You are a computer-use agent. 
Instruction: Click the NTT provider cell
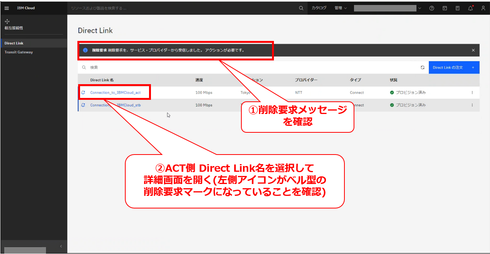tap(298, 93)
